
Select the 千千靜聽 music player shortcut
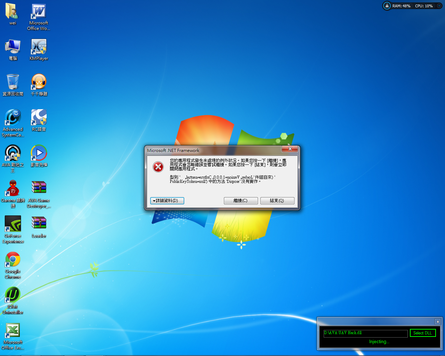(x=39, y=85)
